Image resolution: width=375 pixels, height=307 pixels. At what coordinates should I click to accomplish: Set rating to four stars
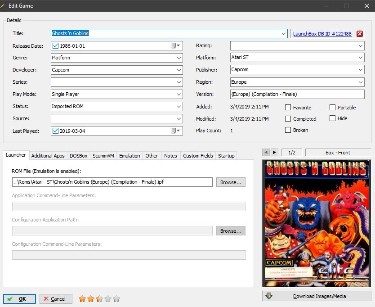tap(108, 298)
